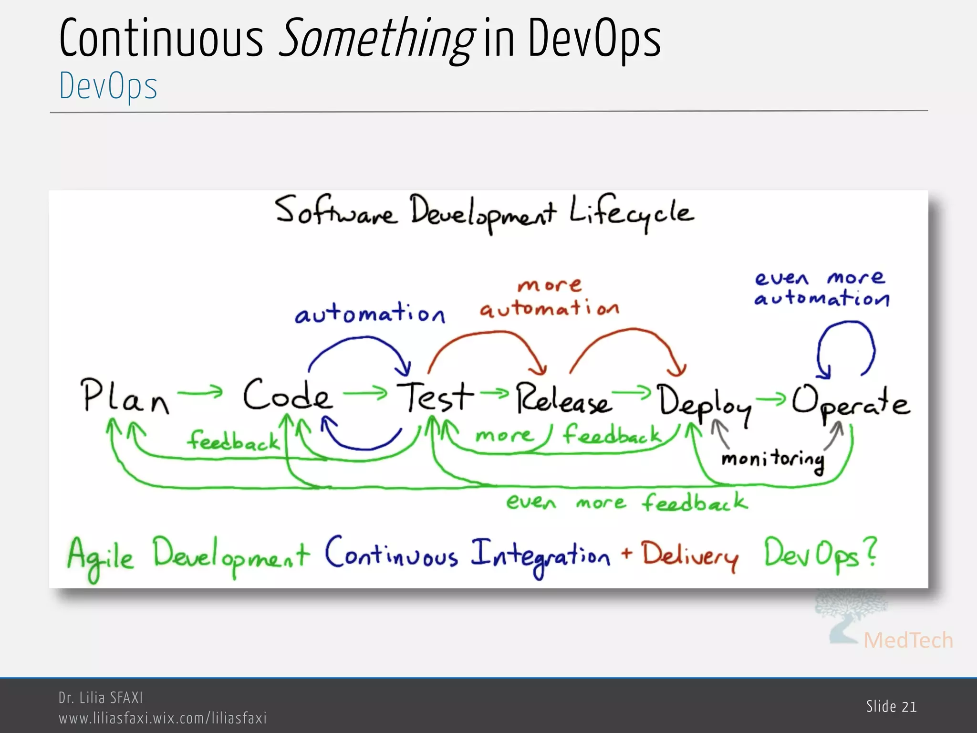Click the green arrow between Plan and Code
The width and height of the screenshot is (977, 733).
tap(200, 392)
